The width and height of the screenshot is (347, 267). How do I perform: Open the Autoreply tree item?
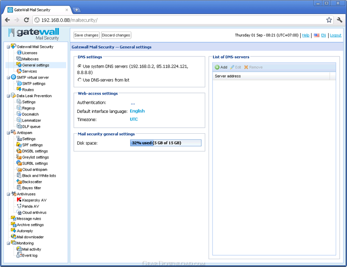click(x=25, y=231)
